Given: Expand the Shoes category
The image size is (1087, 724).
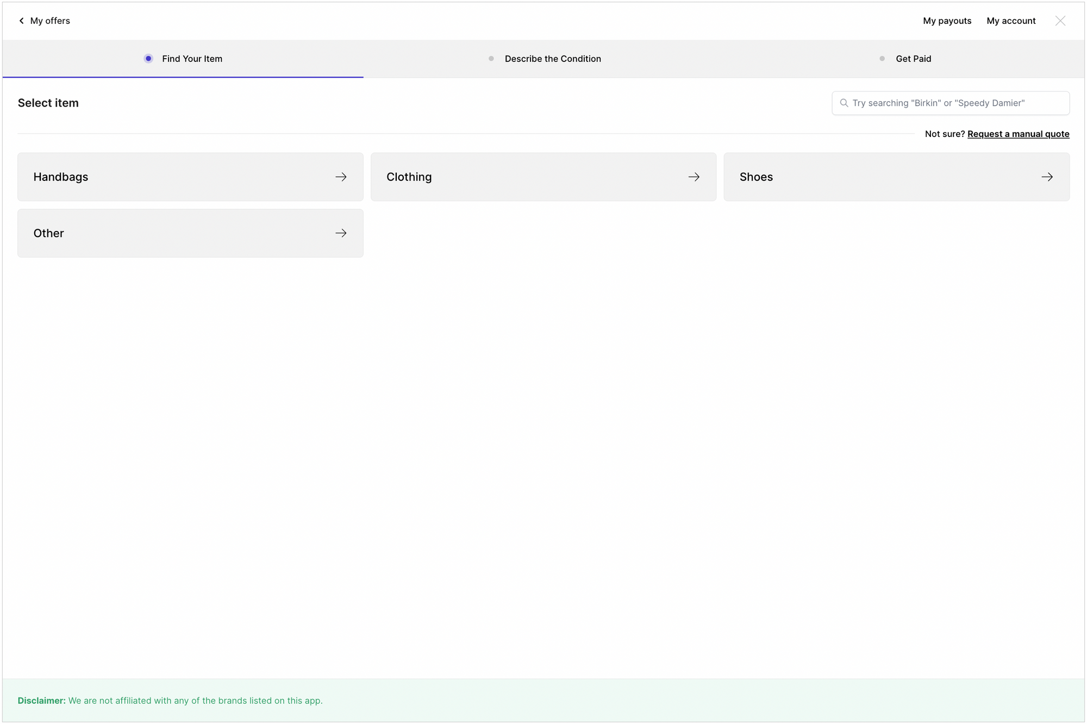Looking at the screenshot, I should [x=897, y=177].
